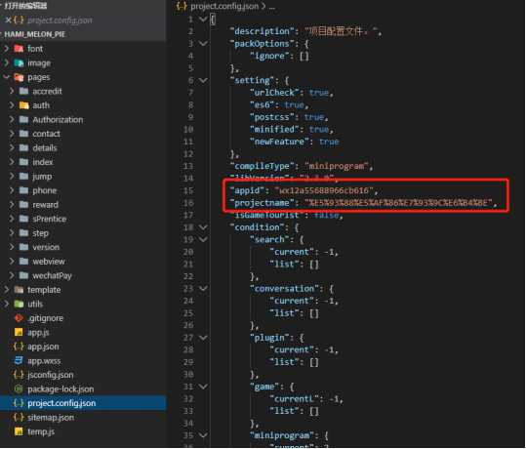Click the .gitignore git icon

19,318
